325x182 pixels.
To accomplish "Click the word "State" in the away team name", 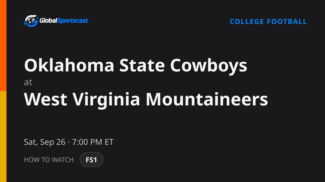I will point(142,66).
